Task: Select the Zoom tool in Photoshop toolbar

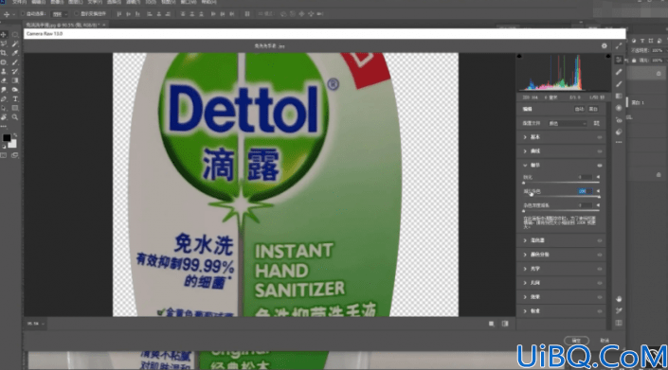Action: coord(15,117)
